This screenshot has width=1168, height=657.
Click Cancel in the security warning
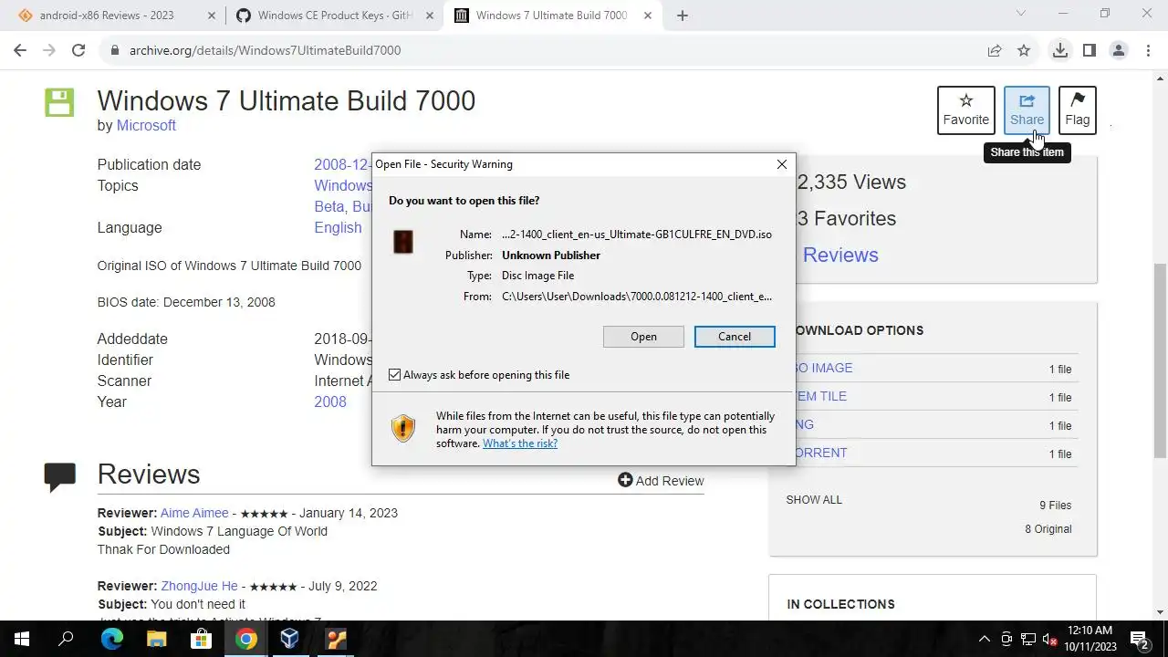tap(735, 337)
